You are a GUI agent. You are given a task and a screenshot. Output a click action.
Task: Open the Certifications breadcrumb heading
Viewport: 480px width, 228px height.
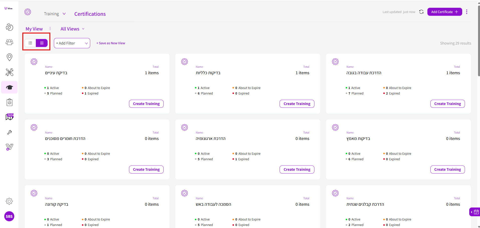click(90, 14)
